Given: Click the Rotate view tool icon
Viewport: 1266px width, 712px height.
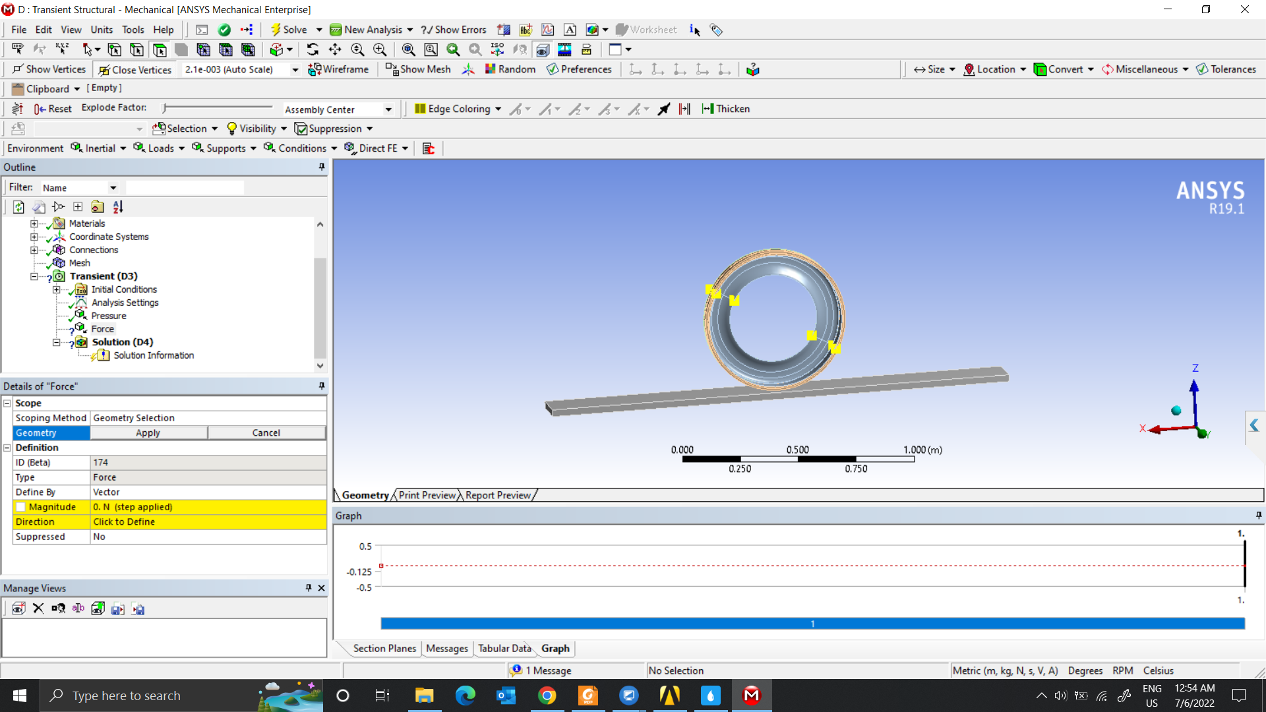Looking at the screenshot, I should 313,49.
